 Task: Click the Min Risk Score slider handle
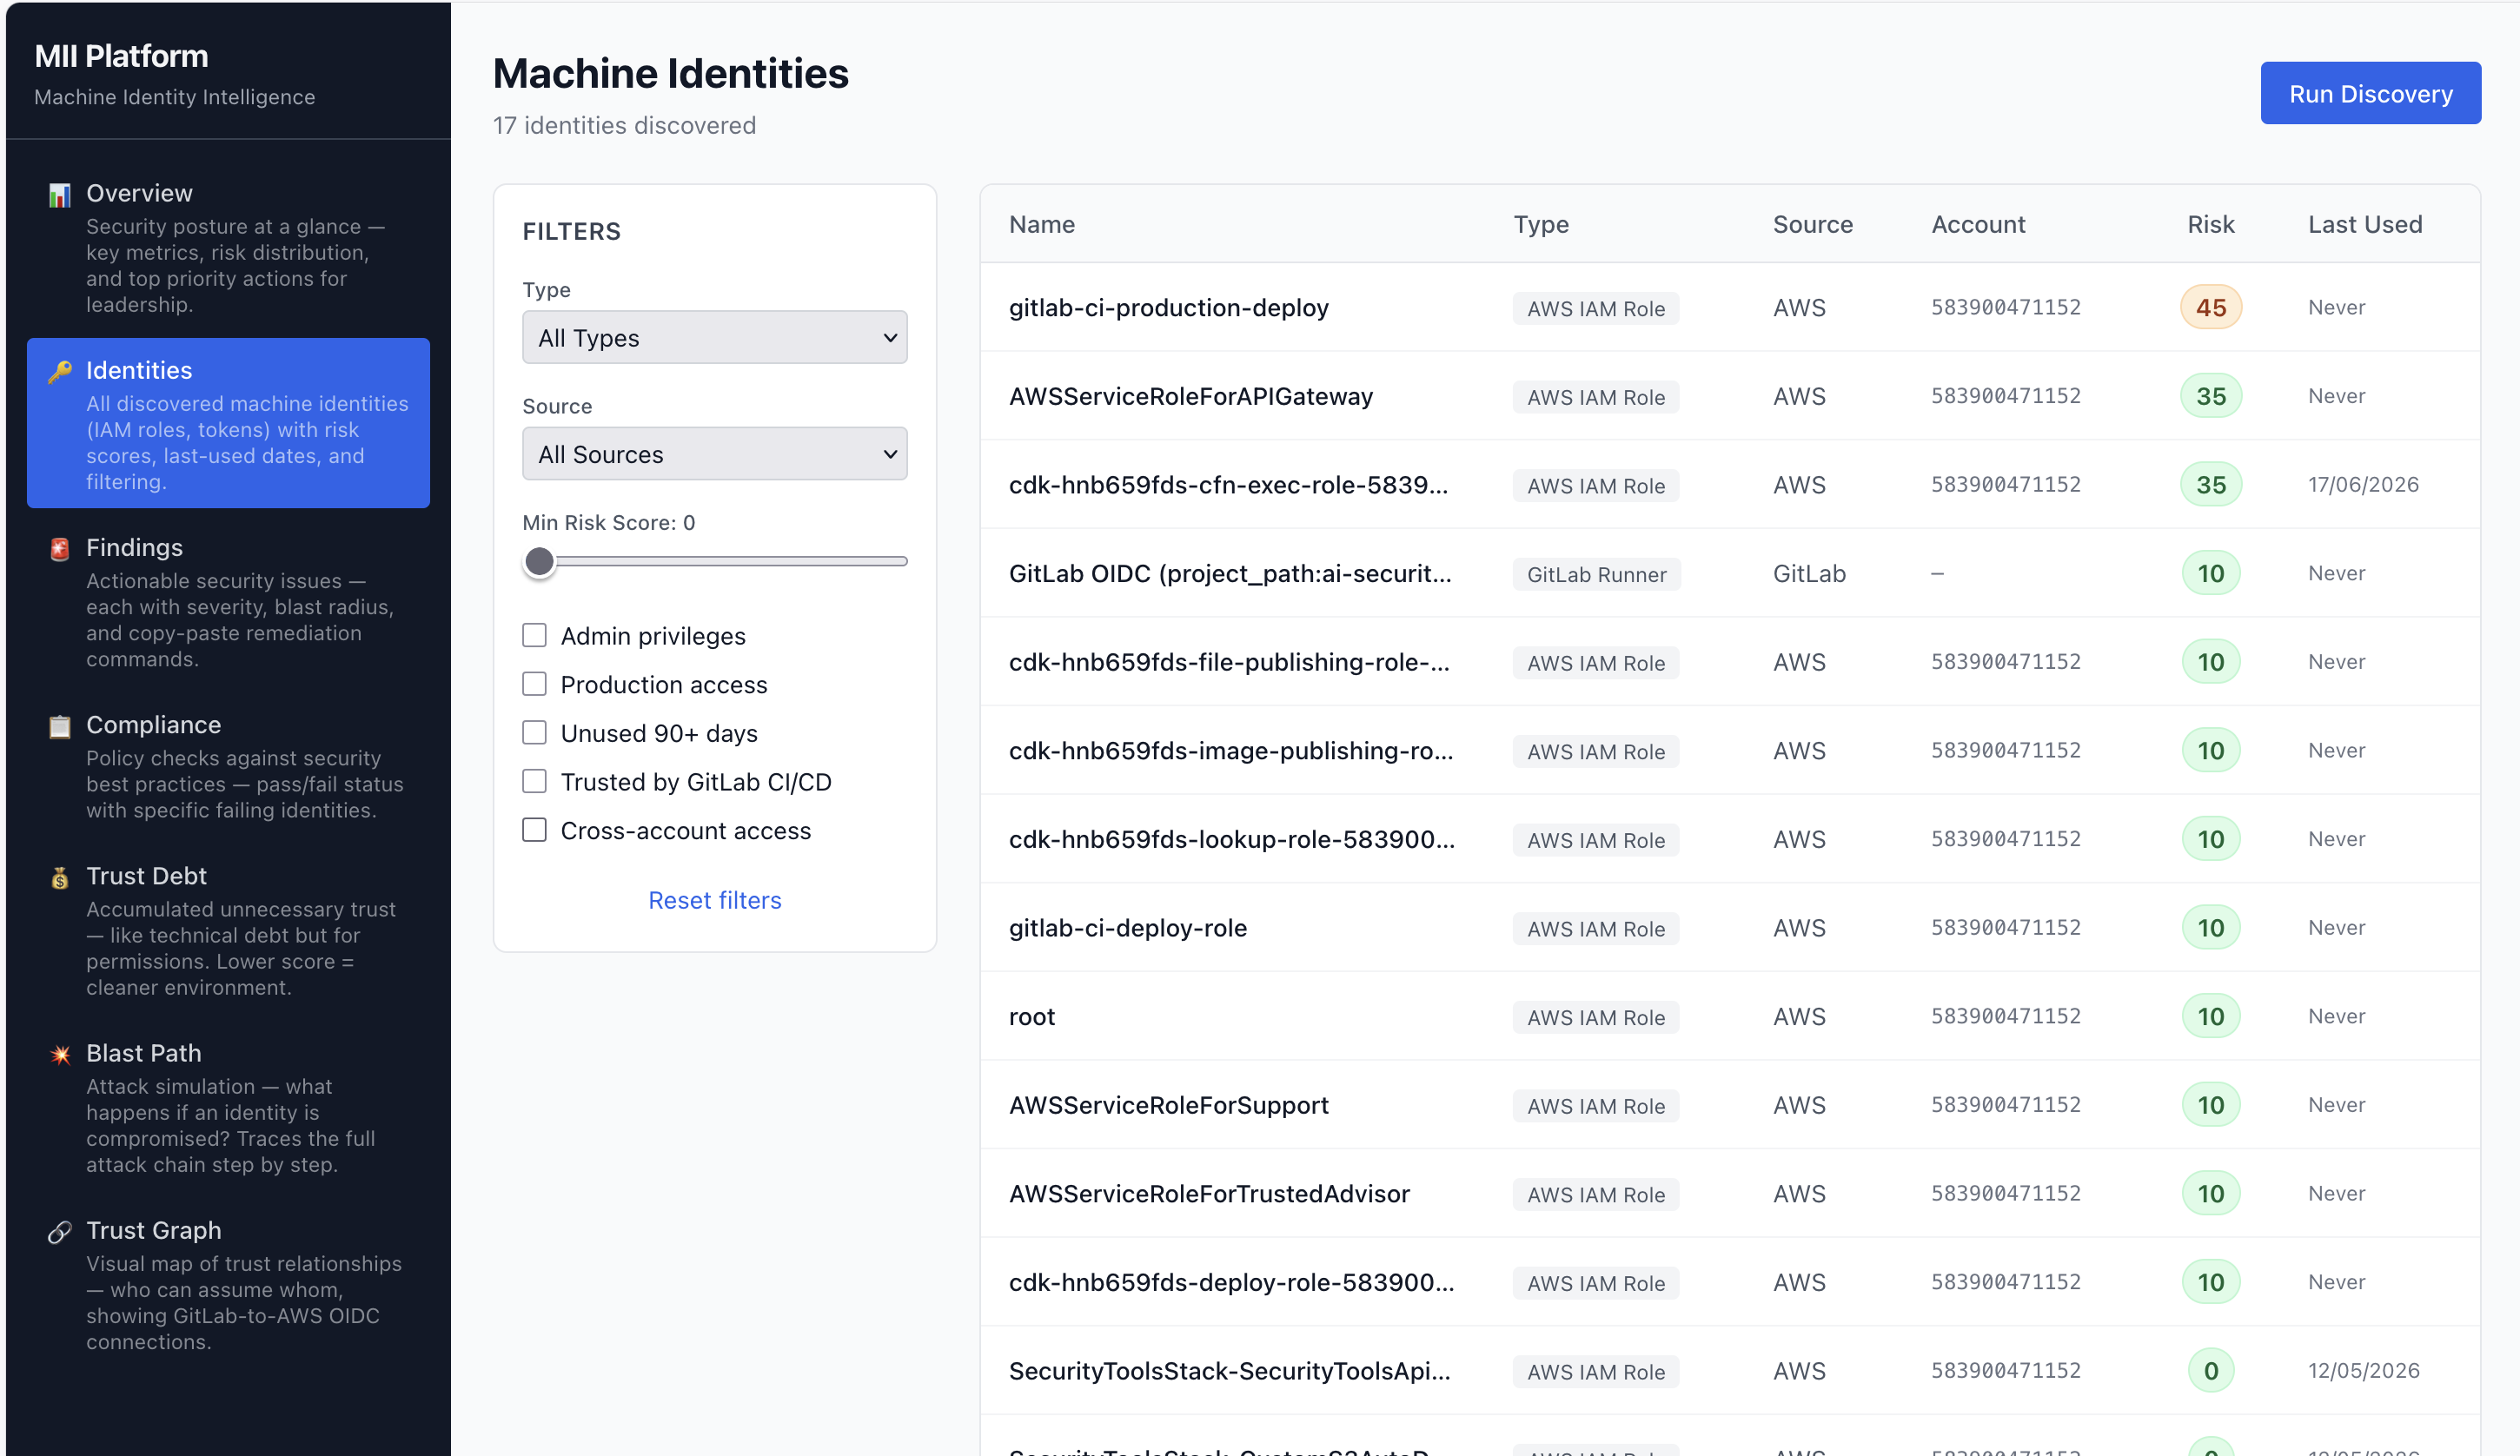pyautogui.click(x=539, y=562)
